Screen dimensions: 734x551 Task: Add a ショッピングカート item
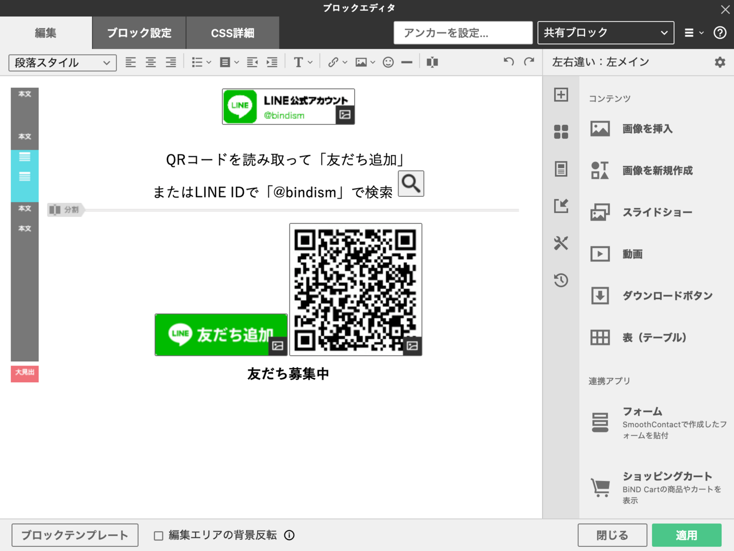coord(657,488)
